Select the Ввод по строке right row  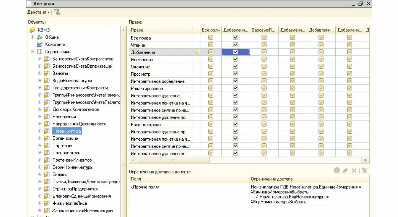(146, 124)
